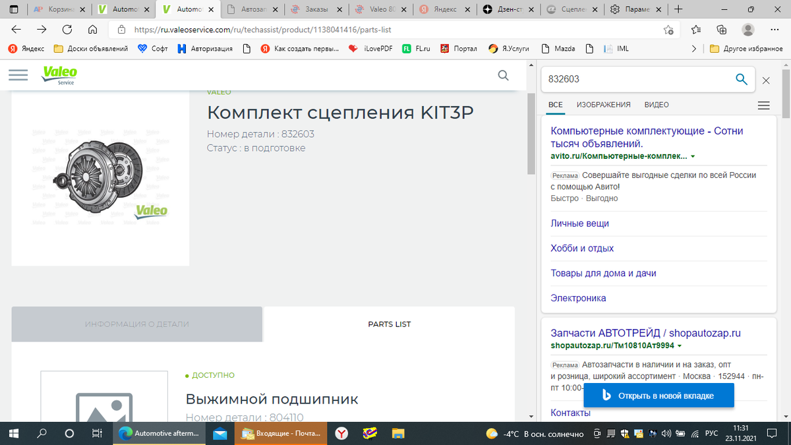This screenshot has width=791, height=445.
Task: Open the Windows Start menu
Action: pos(13,434)
